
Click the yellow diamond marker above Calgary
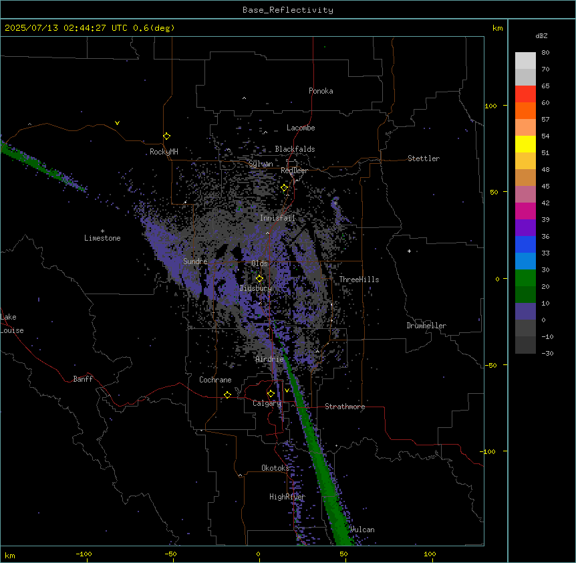271,394
